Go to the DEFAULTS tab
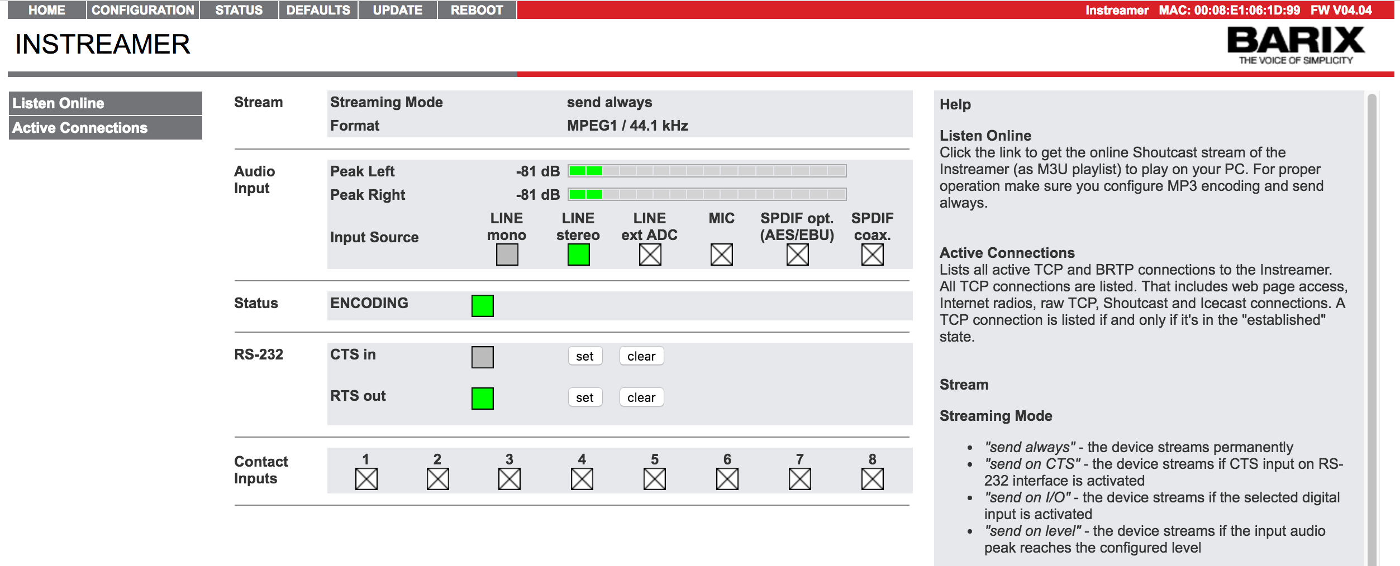Viewport: 1400px width, 566px height. pyautogui.click(x=318, y=10)
